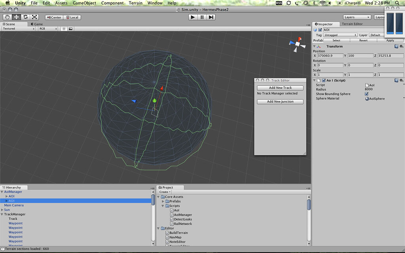Select the Scale tool

35,17
